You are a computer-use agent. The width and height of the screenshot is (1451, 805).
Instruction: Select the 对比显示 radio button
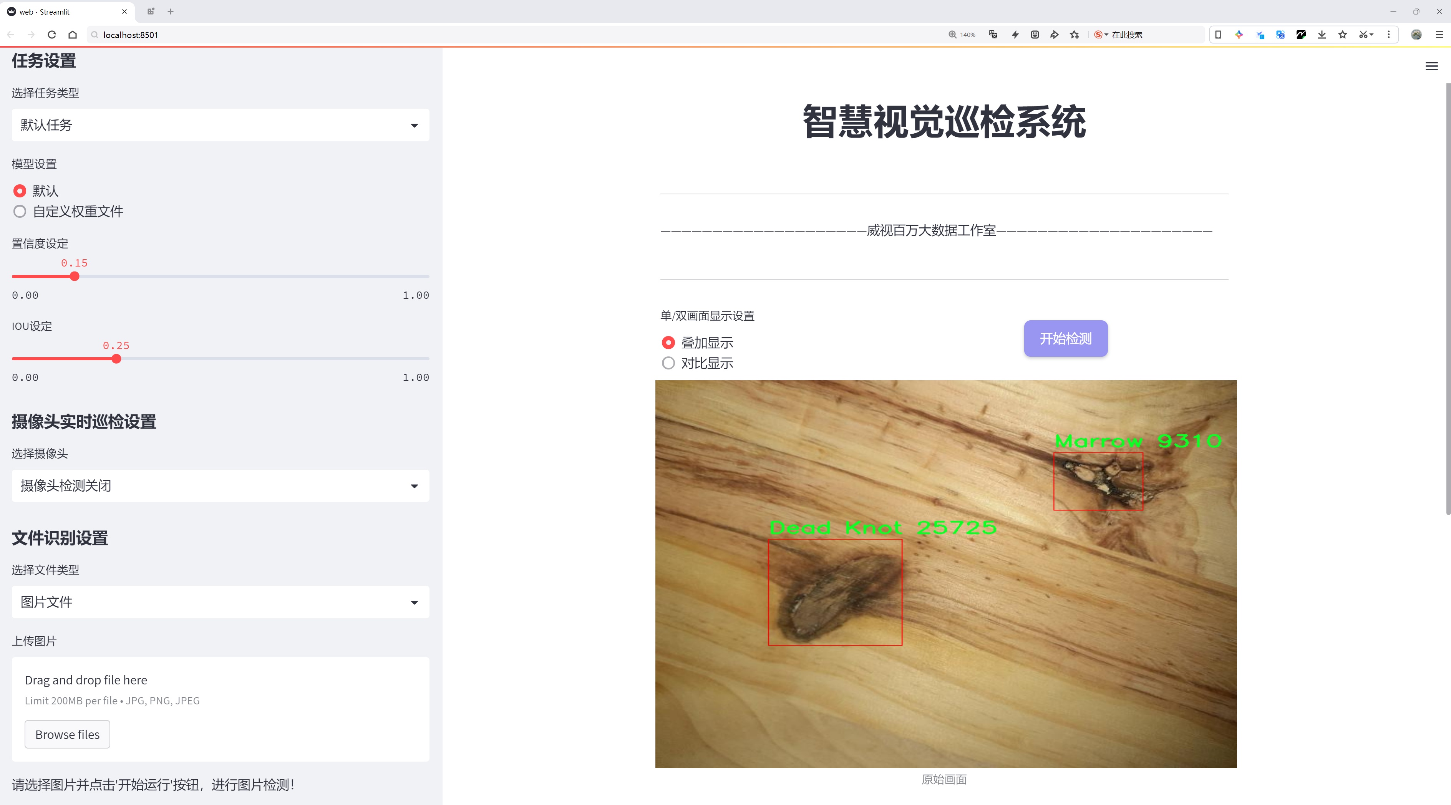pyautogui.click(x=668, y=363)
